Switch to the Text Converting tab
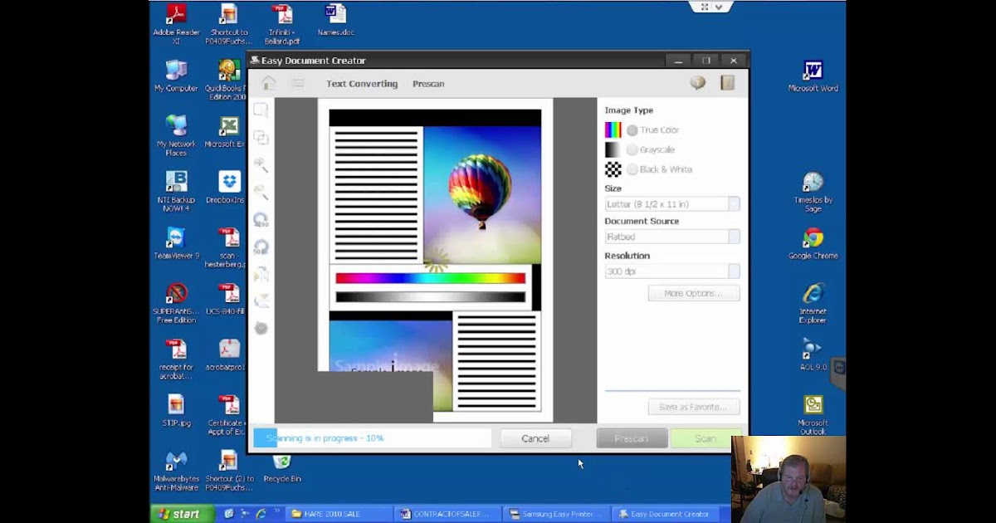 pyautogui.click(x=362, y=84)
